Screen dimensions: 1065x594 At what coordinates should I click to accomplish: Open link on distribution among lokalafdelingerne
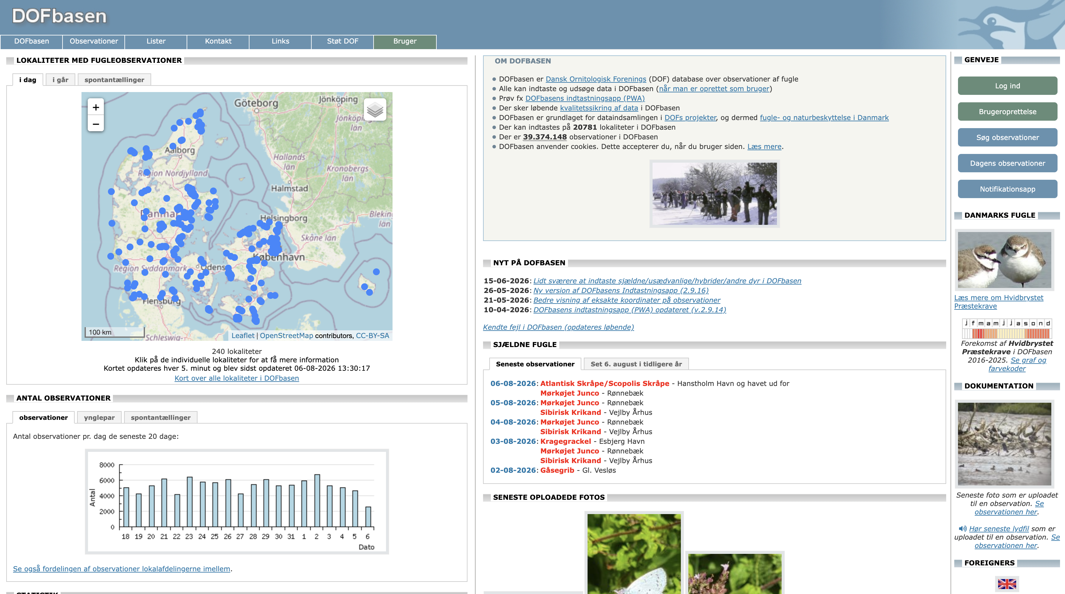click(122, 569)
